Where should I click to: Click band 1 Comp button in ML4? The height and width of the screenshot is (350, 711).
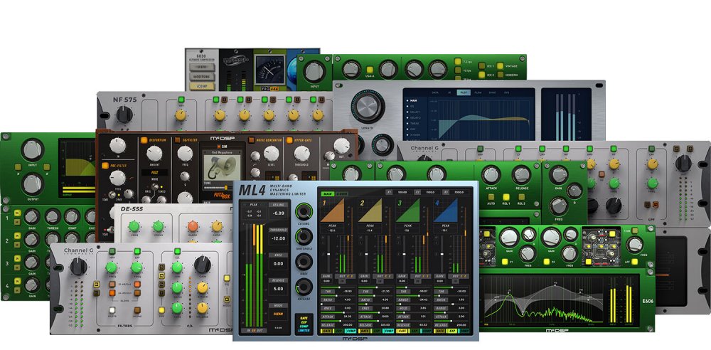(351, 332)
